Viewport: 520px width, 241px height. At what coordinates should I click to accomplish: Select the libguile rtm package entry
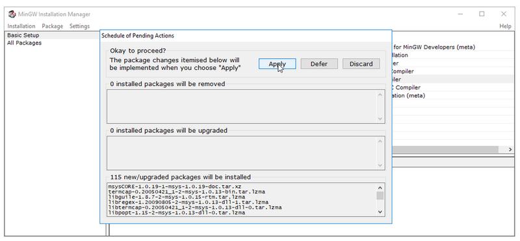point(176,197)
